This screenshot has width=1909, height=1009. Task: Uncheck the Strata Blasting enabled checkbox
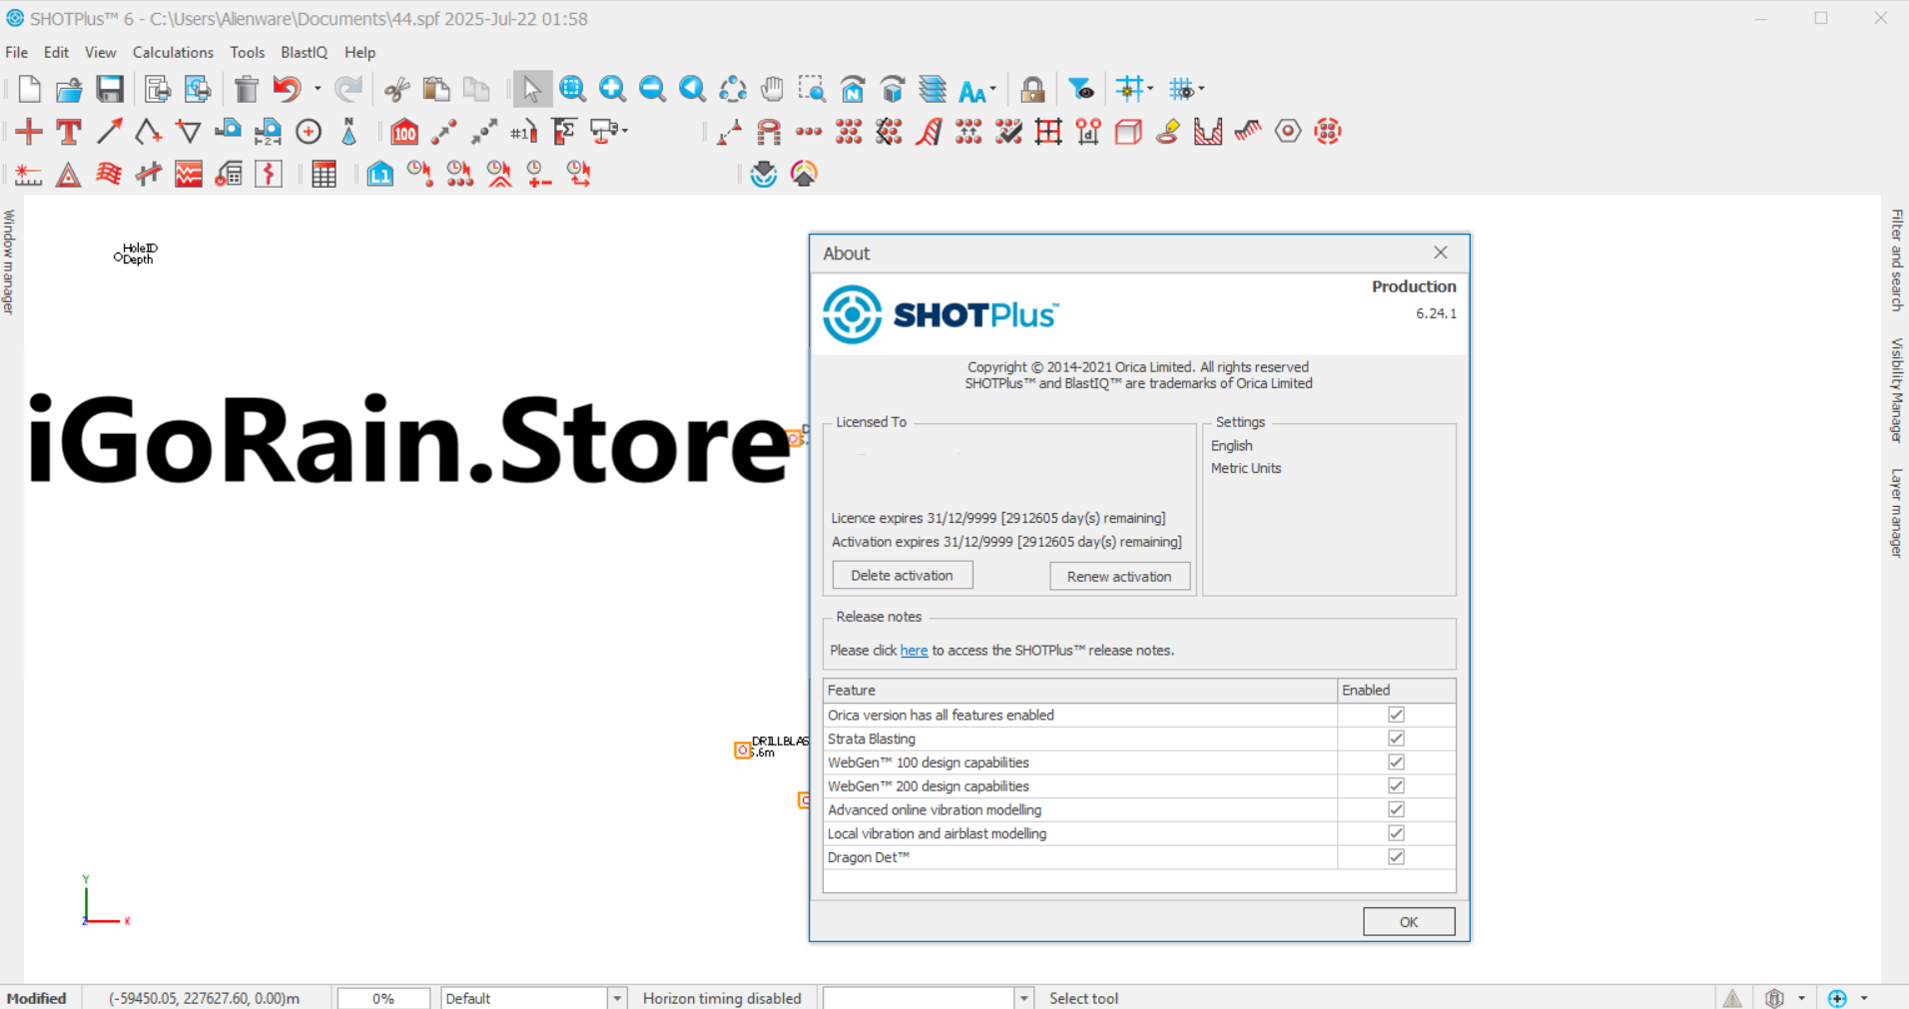(x=1395, y=738)
